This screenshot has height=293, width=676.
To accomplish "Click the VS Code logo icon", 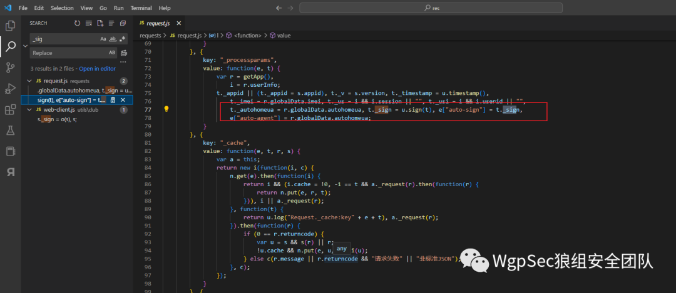I will 8,7.
